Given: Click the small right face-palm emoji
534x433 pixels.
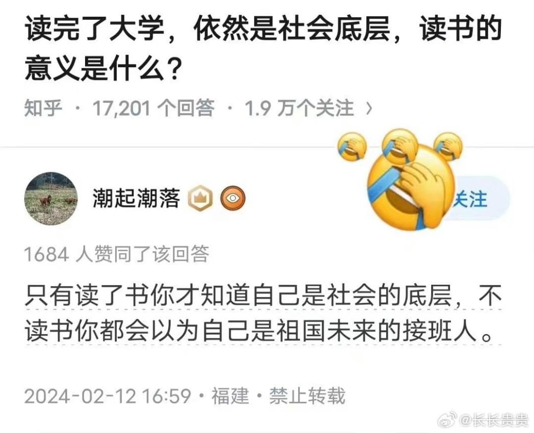Looking at the screenshot, I should point(448,146).
